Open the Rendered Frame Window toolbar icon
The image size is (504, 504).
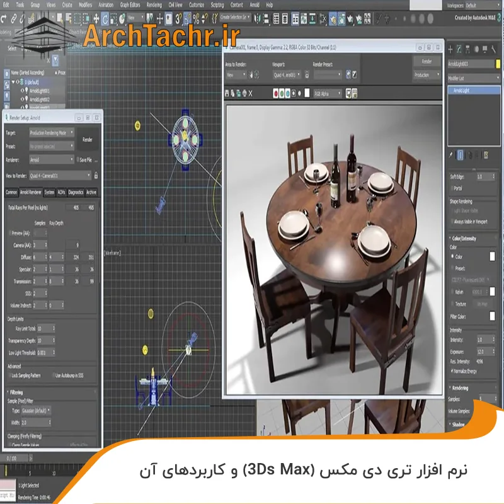coord(341,19)
